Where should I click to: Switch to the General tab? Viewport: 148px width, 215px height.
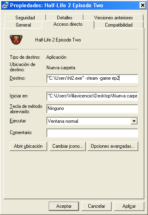click(23, 25)
